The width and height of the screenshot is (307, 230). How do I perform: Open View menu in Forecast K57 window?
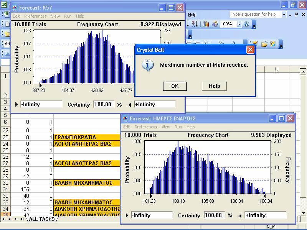click(55, 16)
